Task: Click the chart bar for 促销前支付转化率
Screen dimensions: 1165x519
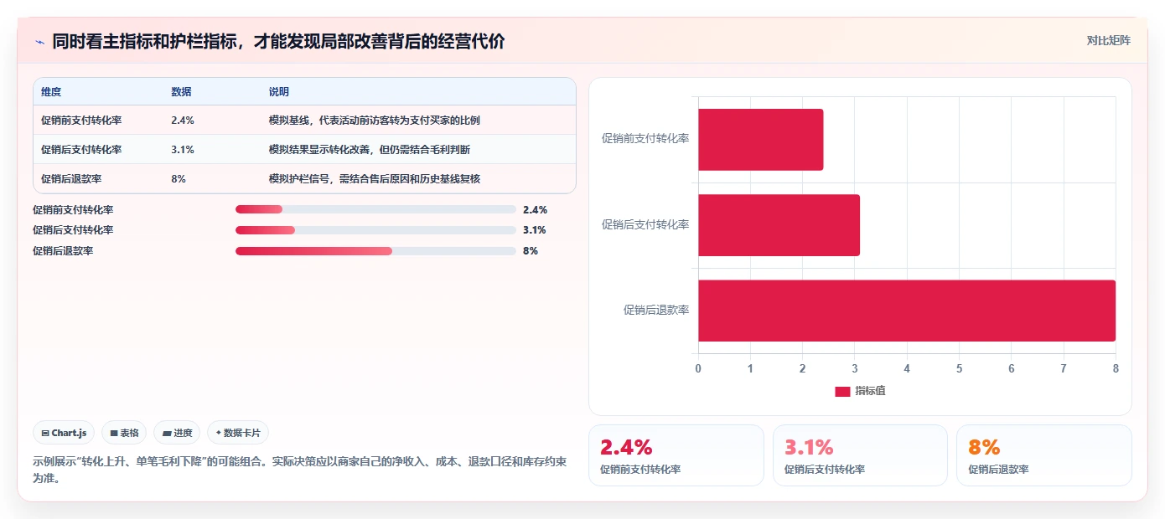Action: pyautogui.click(x=760, y=140)
